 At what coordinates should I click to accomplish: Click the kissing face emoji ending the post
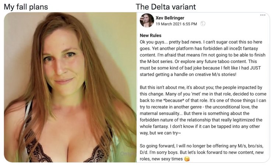[x=187, y=159]
